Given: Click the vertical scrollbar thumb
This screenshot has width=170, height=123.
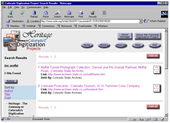Looking at the screenshot, I should coord(166,50).
